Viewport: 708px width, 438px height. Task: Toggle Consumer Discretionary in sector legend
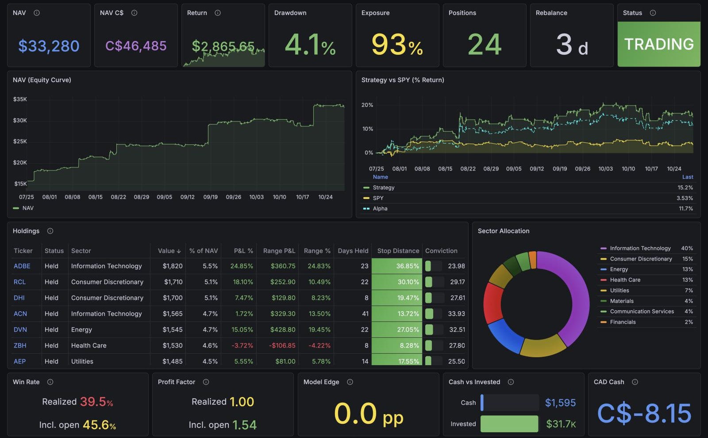click(x=641, y=259)
